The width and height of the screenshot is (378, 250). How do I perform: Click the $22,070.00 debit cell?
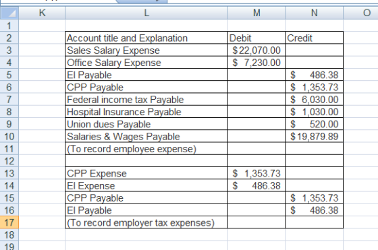pos(256,50)
